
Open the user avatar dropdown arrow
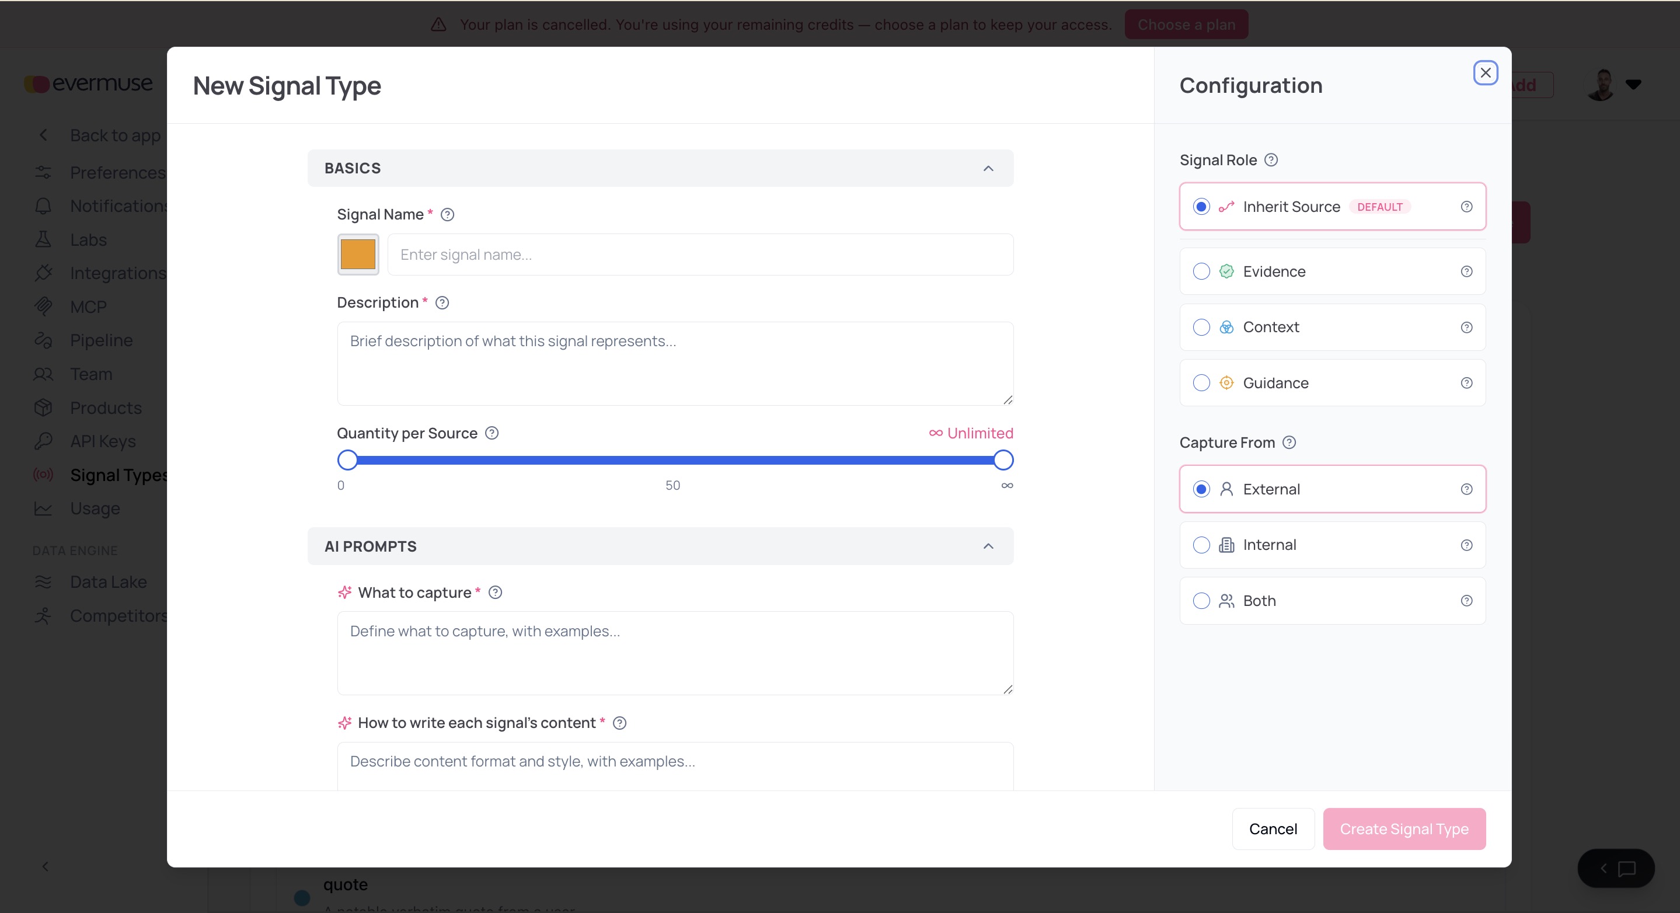coord(1634,84)
